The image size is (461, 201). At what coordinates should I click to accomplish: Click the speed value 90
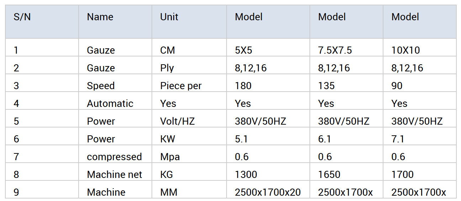(397, 86)
